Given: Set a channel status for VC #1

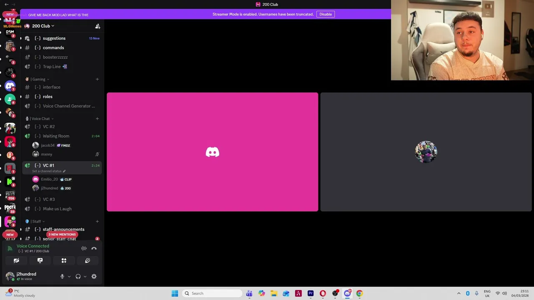Looking at the screenshot, I should tap(49, 171).
